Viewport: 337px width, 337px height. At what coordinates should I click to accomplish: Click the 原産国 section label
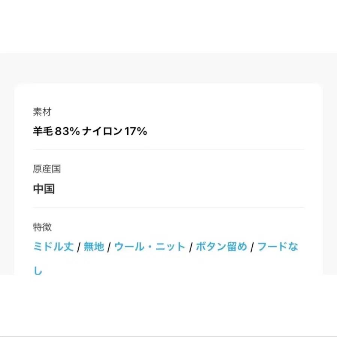point(47,169)
